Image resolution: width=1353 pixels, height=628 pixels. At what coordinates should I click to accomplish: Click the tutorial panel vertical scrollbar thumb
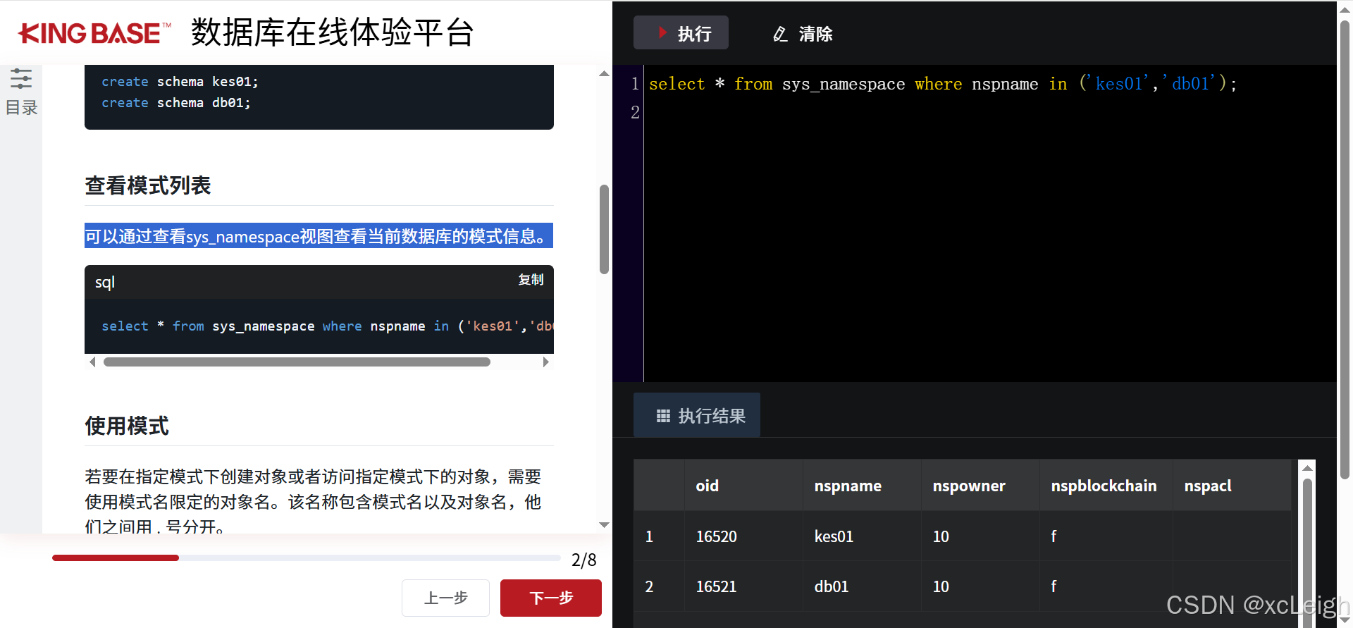click(604, 229)
